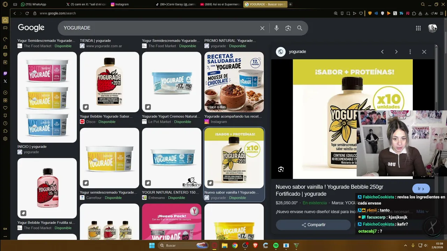The width and height of the screenshot is (447, 251).
Task: Add the page to bookmarks with the heart icon
Action: point(361,13)
